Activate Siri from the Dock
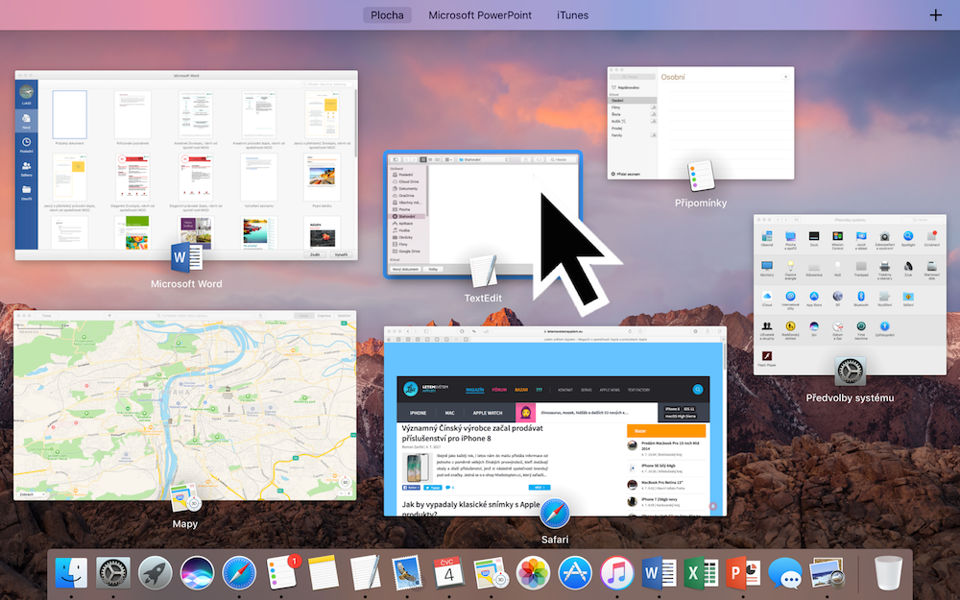Image resolution: width=960 pixels, height=600 pixels. click(x=197, y=573)
